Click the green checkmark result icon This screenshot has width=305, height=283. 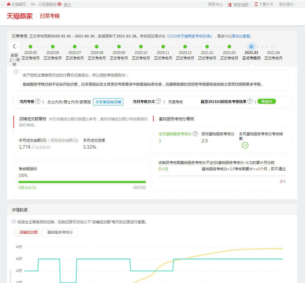245,145
